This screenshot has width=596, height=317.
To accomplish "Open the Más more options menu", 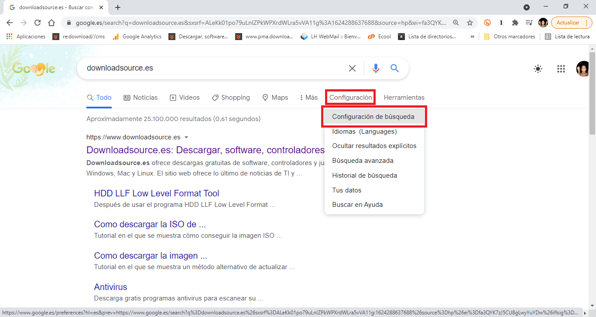I will pos(308,98).
